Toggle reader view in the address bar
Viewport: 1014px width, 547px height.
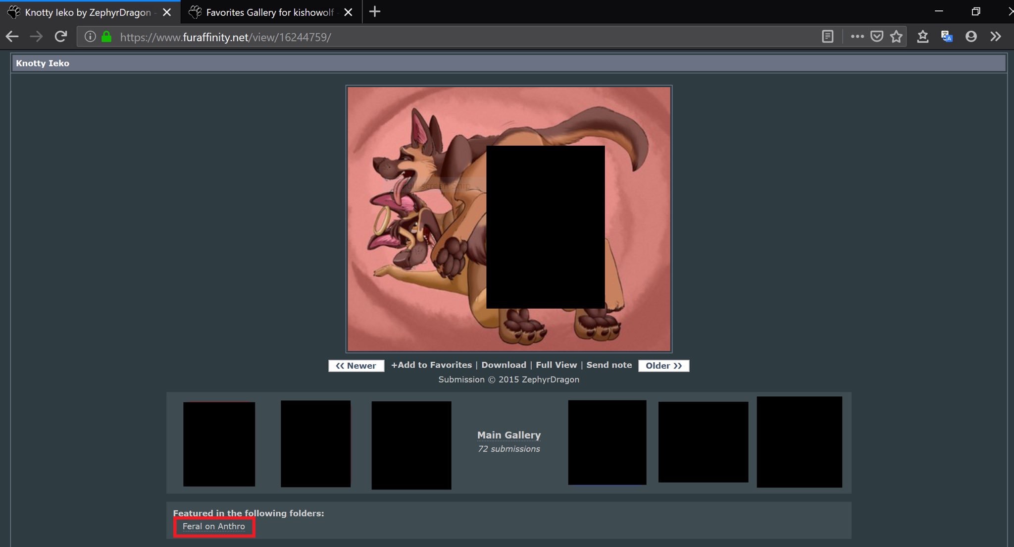coord(827,37)
